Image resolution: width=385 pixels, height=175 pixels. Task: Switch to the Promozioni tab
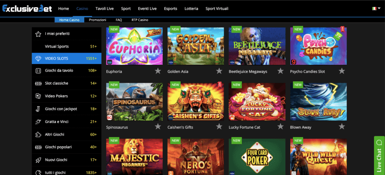pyautogui.click(x=97, y=20)
